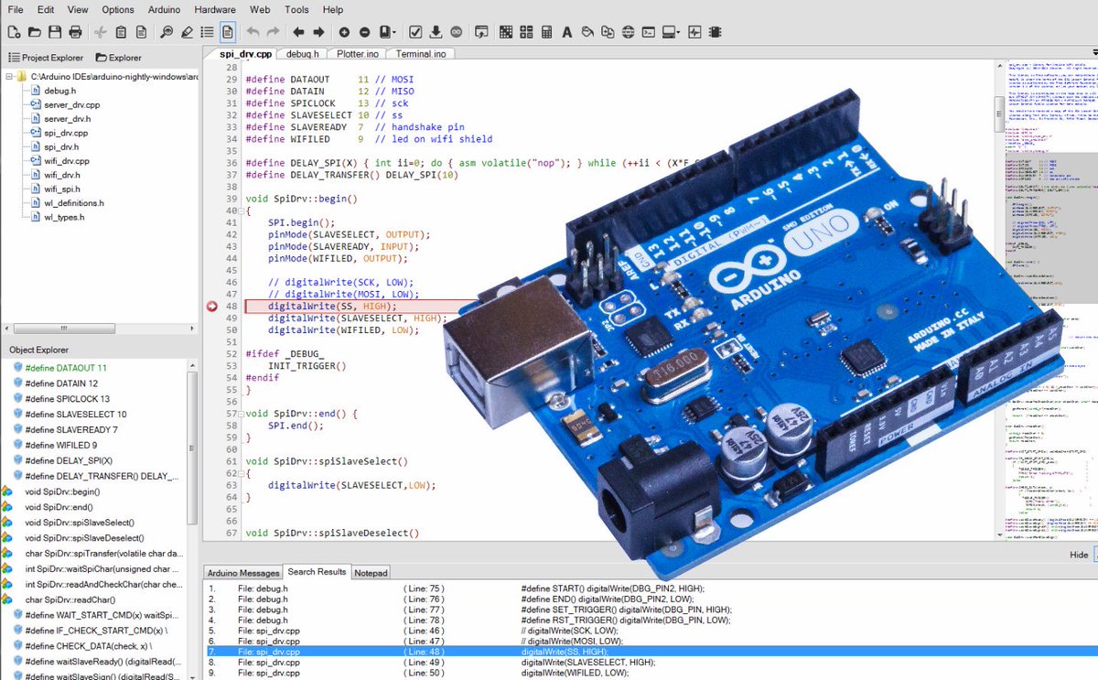The width and height of the screenshot is (1098, 680).
Task: Undo the last edit
Action: (x=253, y=32)
